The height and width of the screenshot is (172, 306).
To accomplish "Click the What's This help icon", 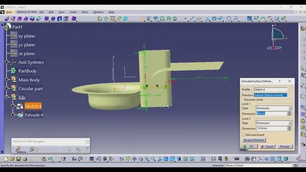I will point(63,159).
